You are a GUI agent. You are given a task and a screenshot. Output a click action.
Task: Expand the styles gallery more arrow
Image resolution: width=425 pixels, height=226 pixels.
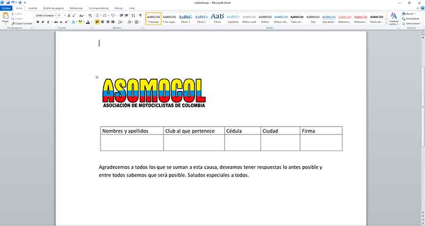tap(387, 24)
